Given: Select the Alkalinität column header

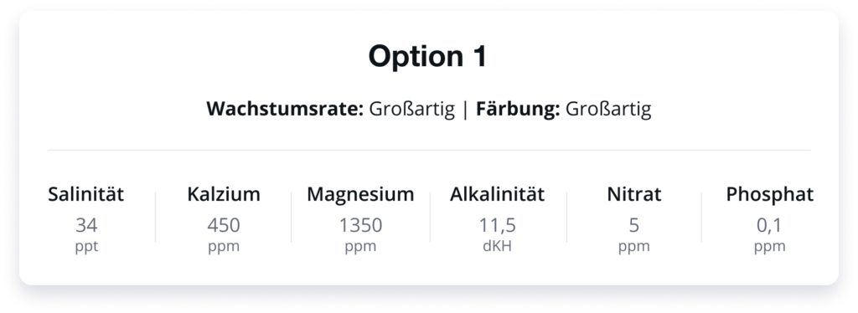Looking at the screenshot, I should click(x=498, y=194).
